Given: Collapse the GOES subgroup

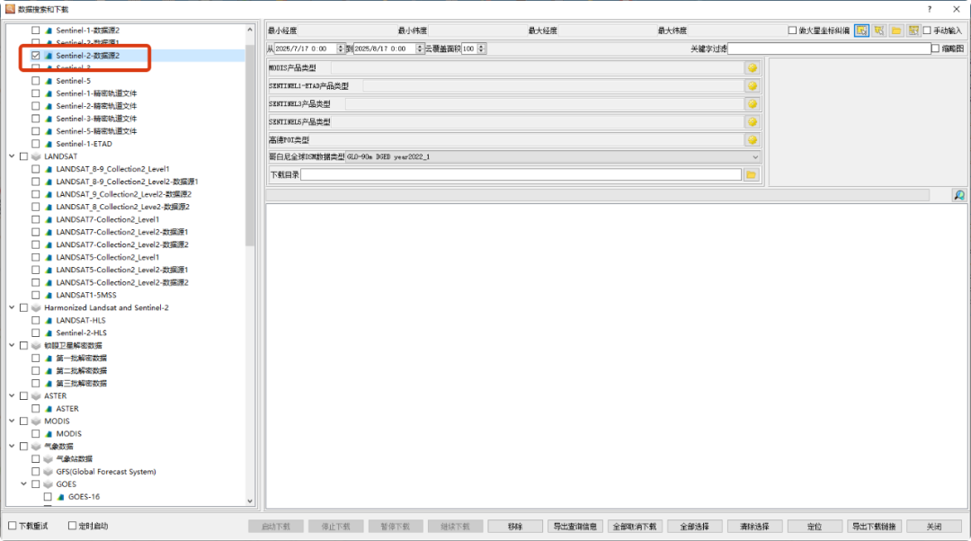Looking at the screenshot, I should (24, 484).
